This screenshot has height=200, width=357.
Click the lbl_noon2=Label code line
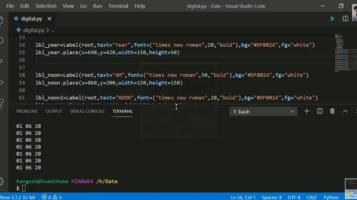click(x=176, y=98)
